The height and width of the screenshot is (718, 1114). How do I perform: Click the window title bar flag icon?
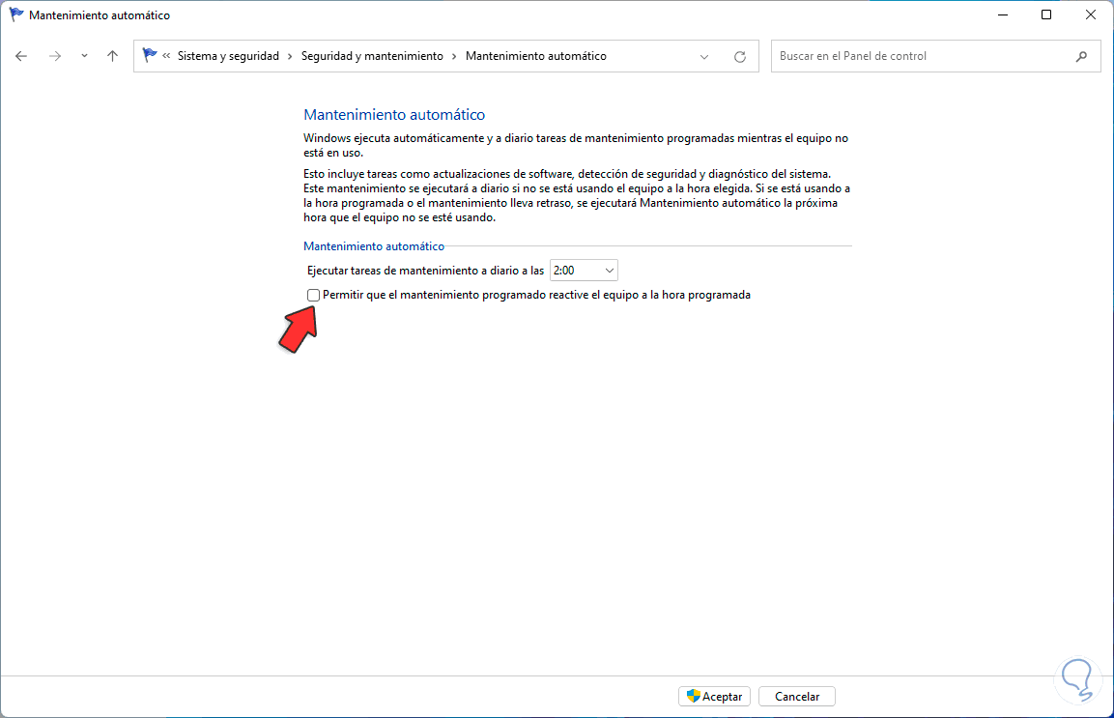[x=15, y=14]
